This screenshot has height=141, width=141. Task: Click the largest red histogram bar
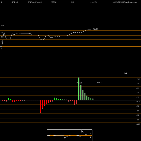coord(41,106)
